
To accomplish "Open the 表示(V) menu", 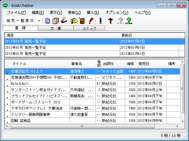I will [x=56, y=12].
